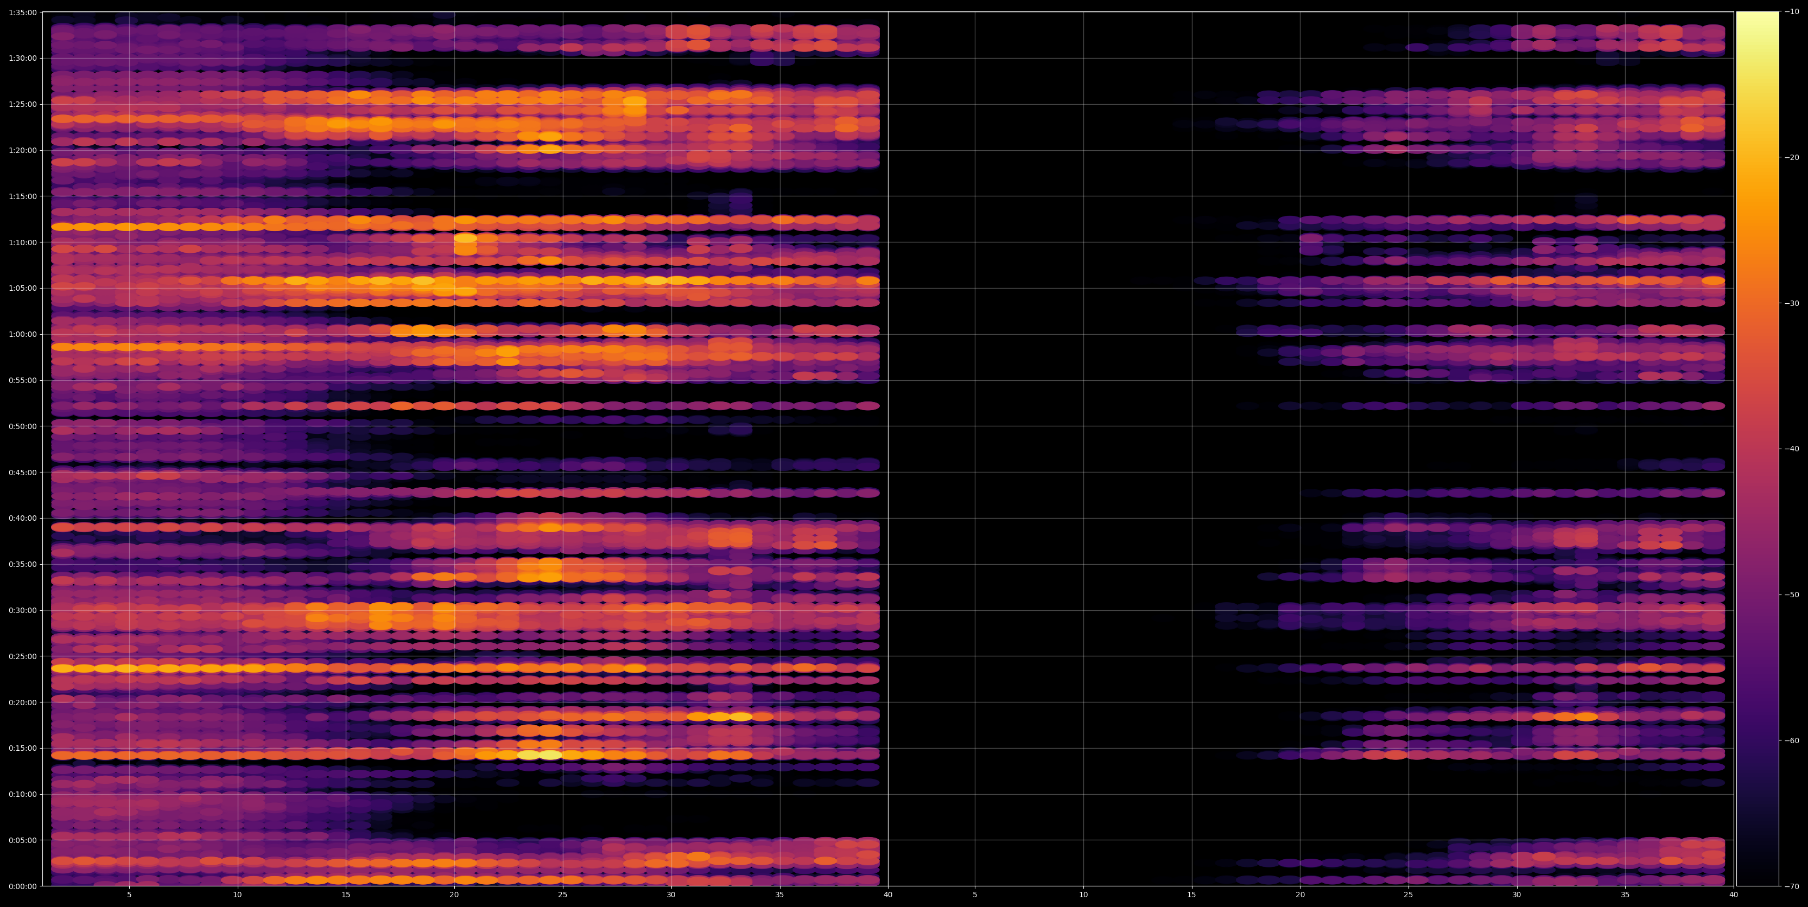Click the −70 colorbar label
Screen dimensions: 1808x907
click(1792, 886)
